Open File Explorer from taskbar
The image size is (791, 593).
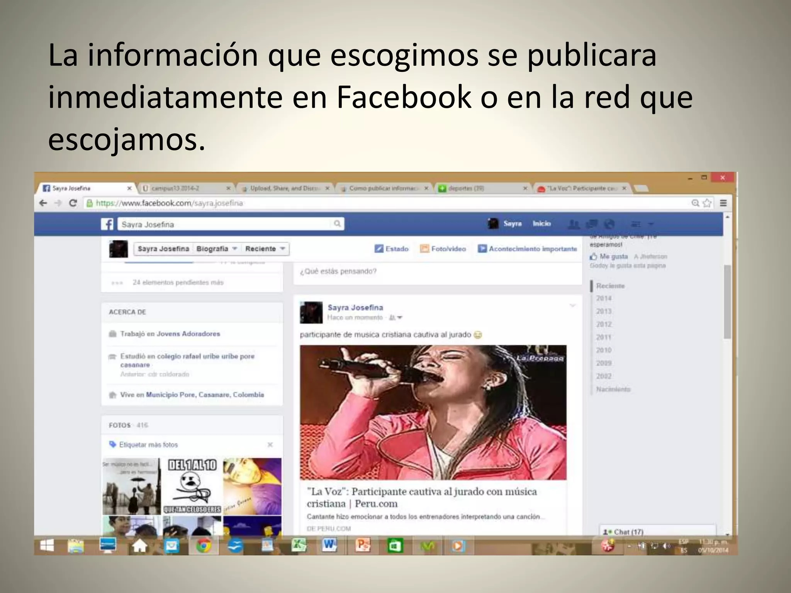76,546
